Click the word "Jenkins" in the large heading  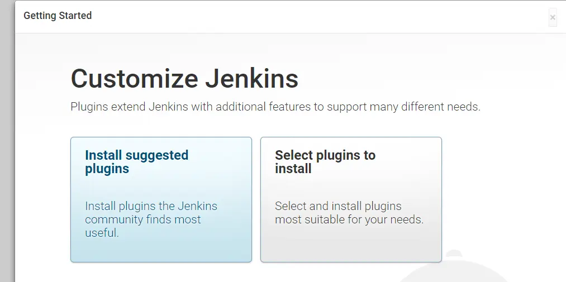[251, 79]
